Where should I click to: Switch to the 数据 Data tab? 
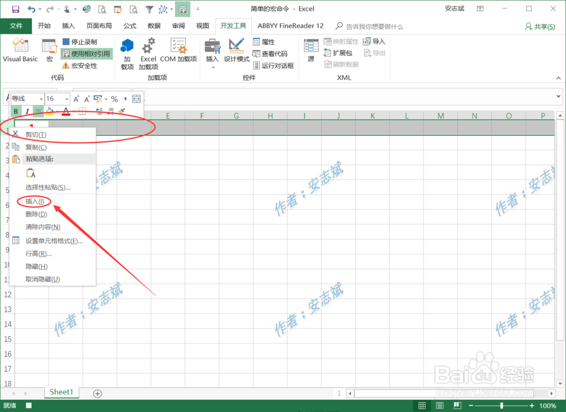154,25
